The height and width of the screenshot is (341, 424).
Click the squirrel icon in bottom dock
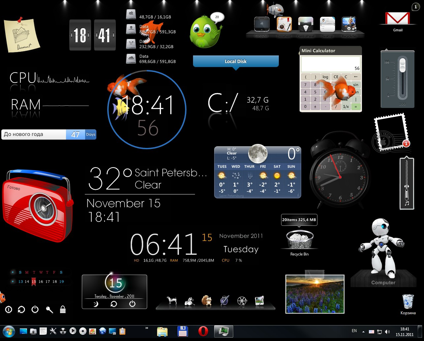click(207, 300)
